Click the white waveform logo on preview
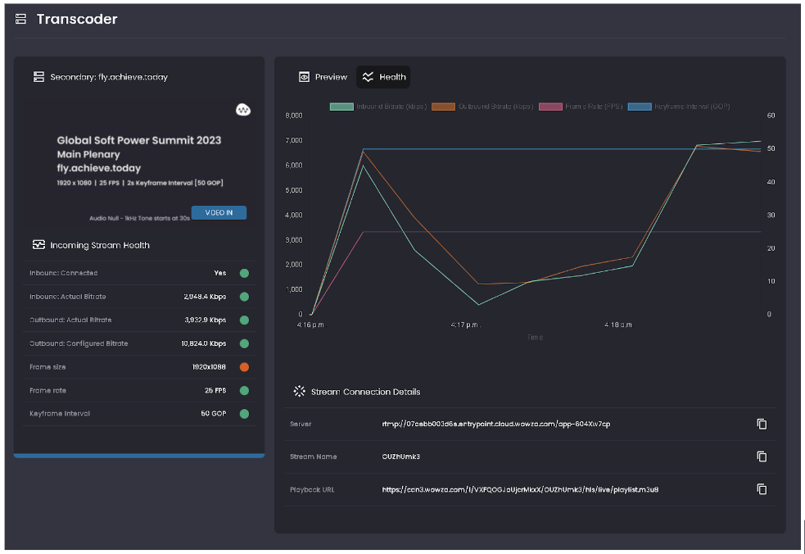 click(243, 109)
